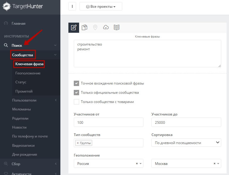Select the edit/manual input tab icon
This screenshot has width=229, height=175.
(74, 27)
